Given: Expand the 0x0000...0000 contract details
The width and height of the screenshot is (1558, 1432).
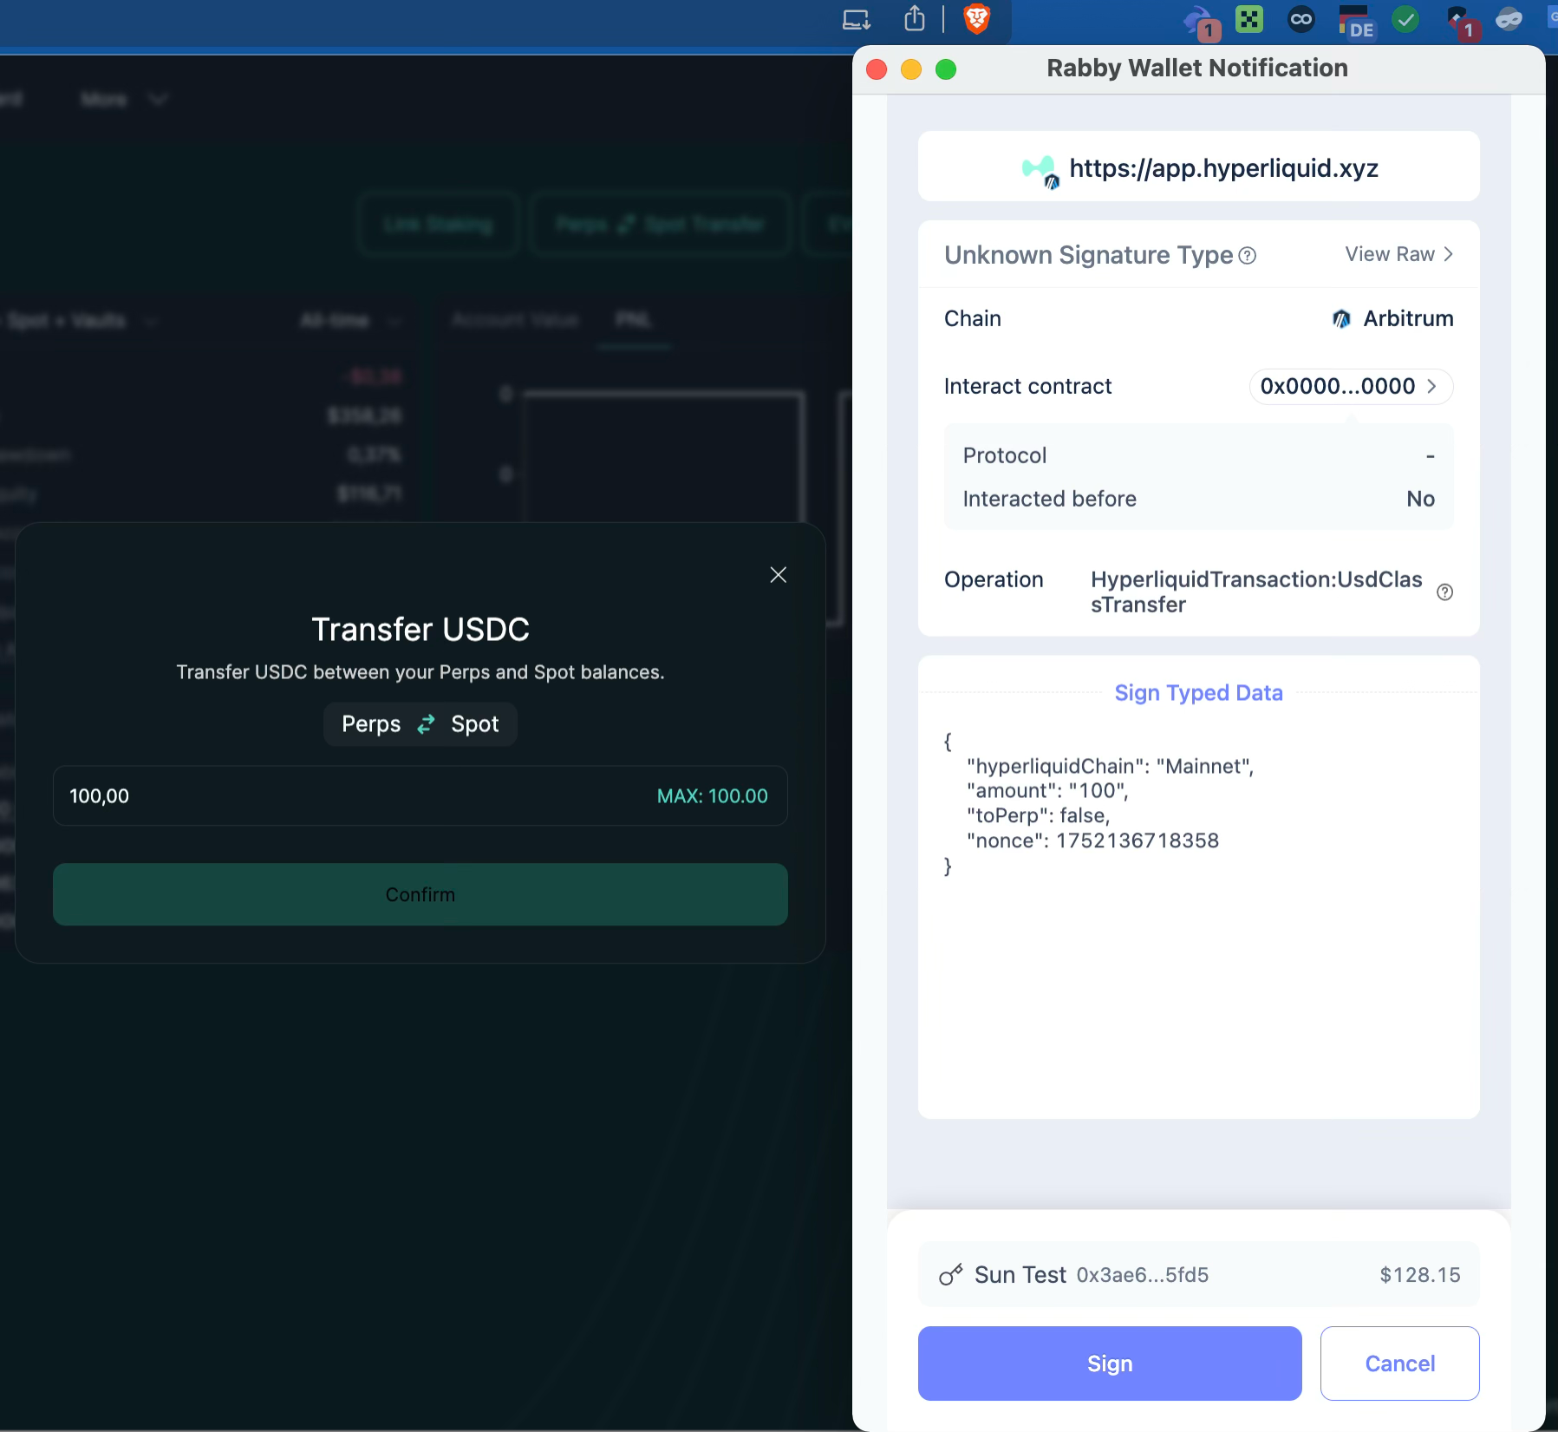Looking at the screenshot, I should tap(1350, 386).
